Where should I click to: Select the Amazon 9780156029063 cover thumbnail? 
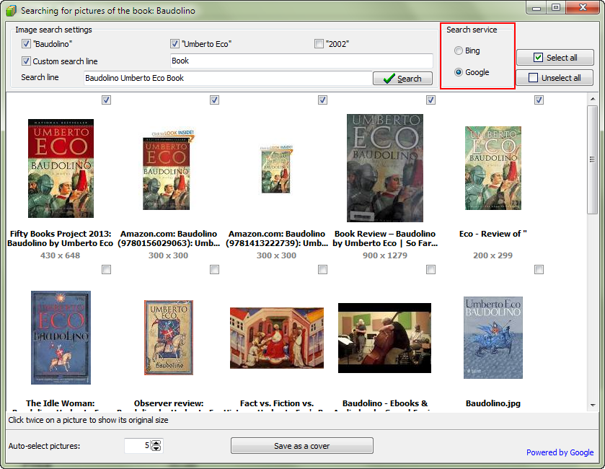pyautogui.click(x=168, y=170)
